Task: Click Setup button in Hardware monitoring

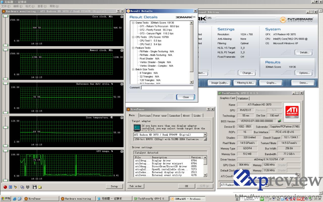Action: coord(114,186)
